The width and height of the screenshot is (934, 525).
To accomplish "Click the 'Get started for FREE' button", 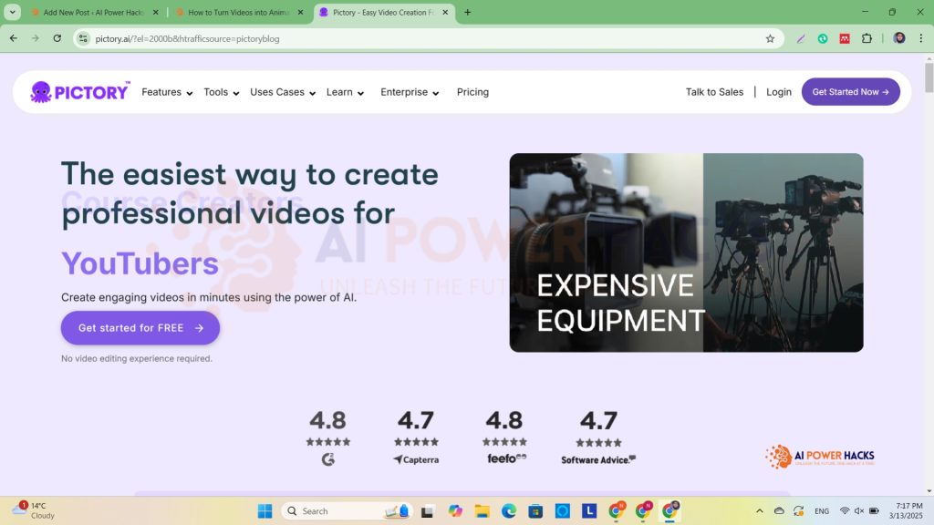I will tap(140, 328).
